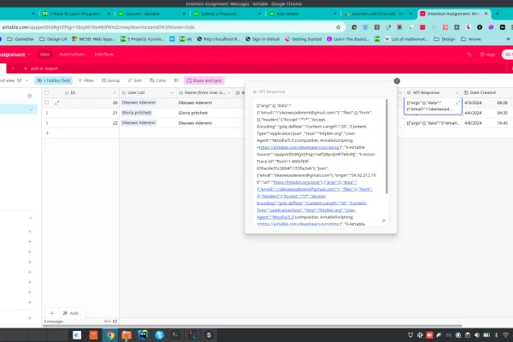This screenshot has height=342, width=513.
Task: Switch to the Automations tab
Action: click(x=73, y=53)
